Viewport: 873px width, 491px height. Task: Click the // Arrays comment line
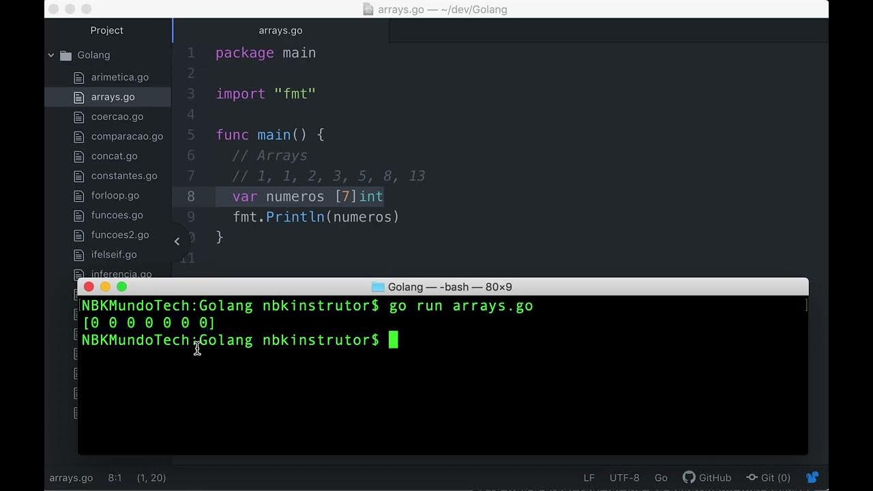click(269, 155)
